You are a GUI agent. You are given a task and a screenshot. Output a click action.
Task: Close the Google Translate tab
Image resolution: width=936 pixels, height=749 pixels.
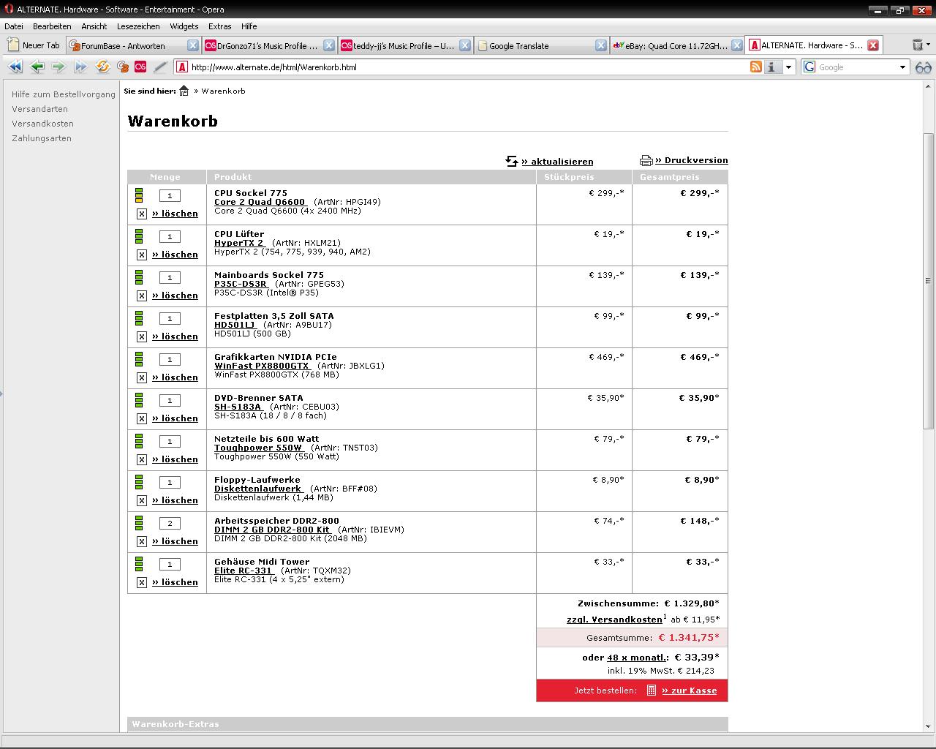[601, 45]
